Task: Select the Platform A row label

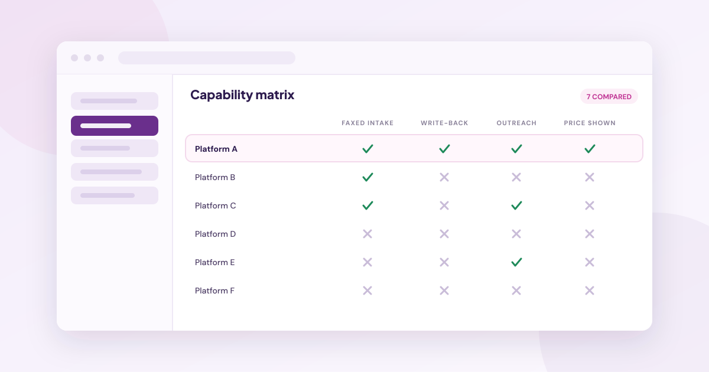Action: [x=216, y=149]
